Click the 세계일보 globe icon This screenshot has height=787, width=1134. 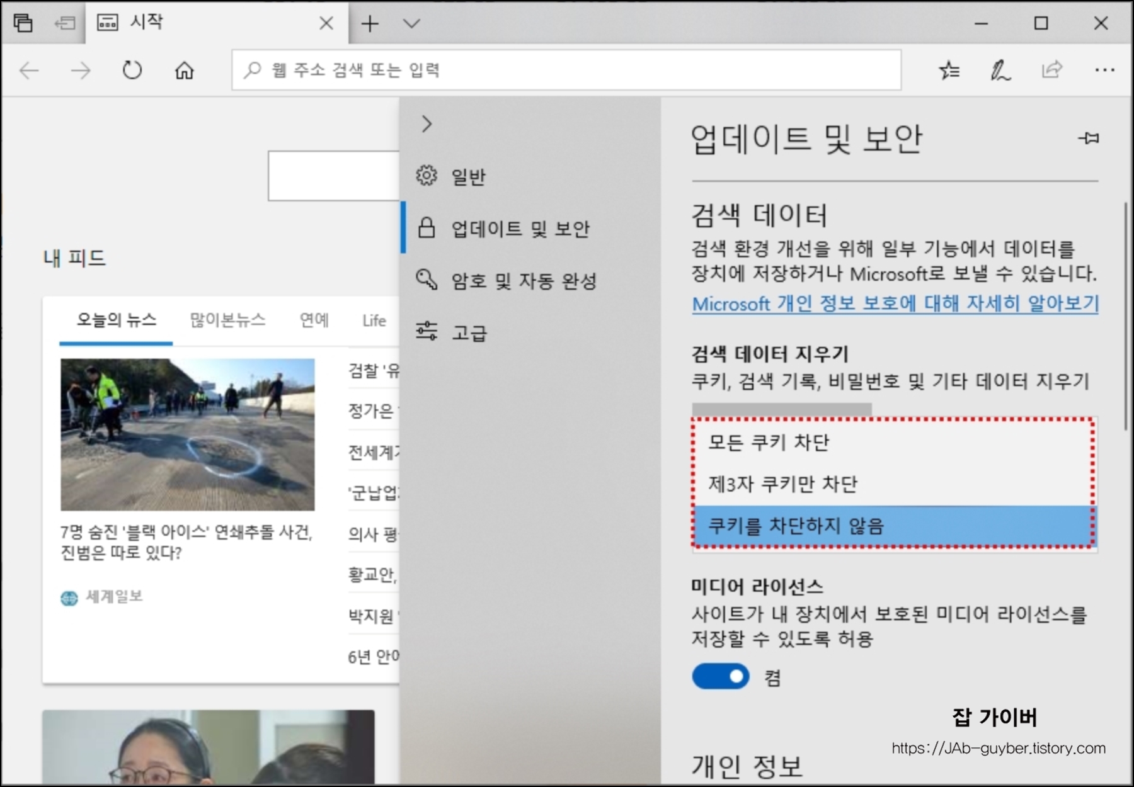click(69, 597)
